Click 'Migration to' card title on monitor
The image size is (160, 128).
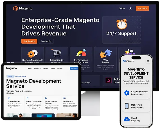pos(57,60)
